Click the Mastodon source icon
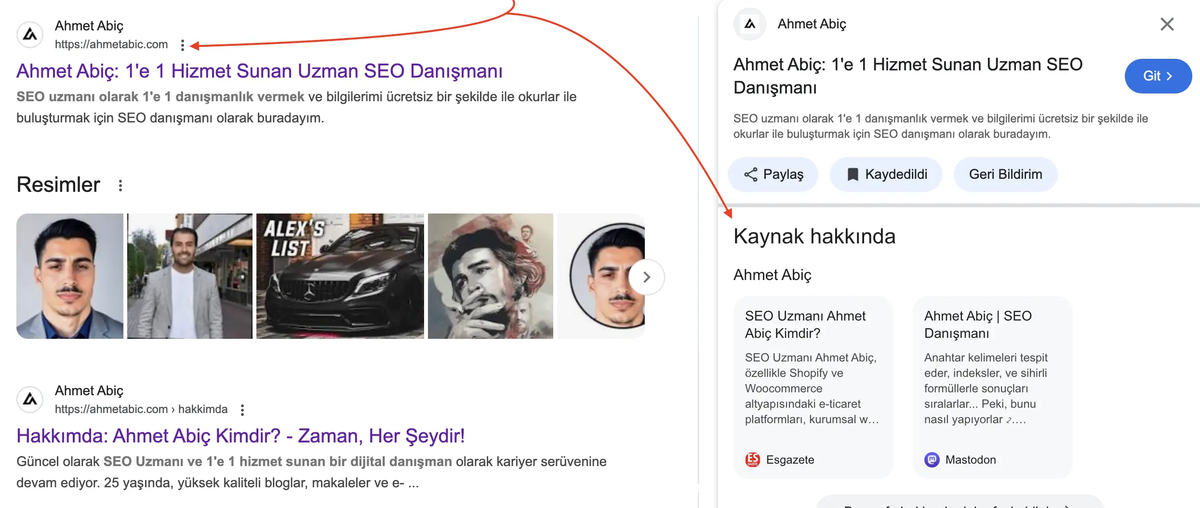This screenshot has height=508, width=1200. click(x=932, y=459)
